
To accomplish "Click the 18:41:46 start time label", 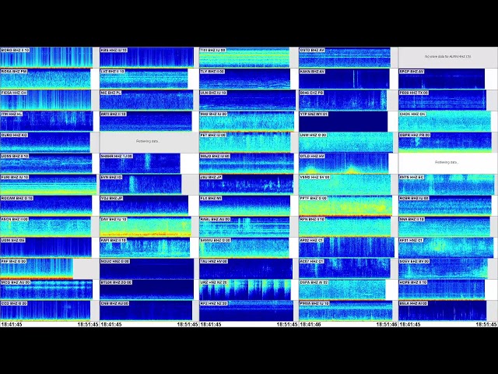I will [310, 325].
